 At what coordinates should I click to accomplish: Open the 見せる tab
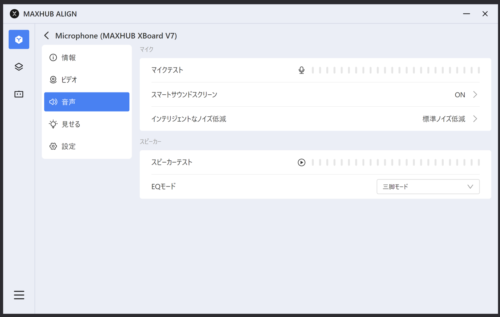click(x=87, y=124)
